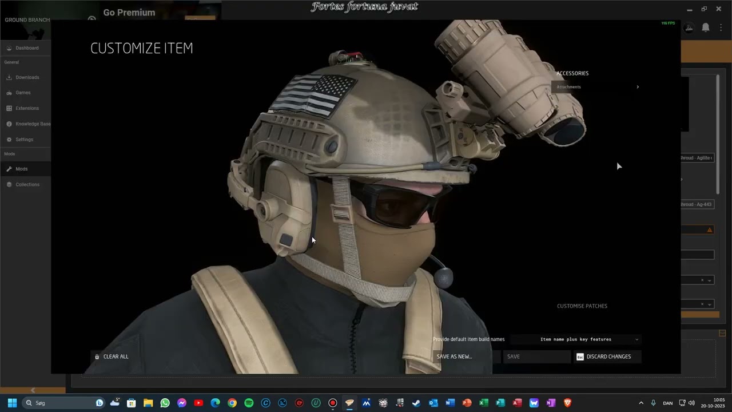Click the microphone tray icon

pos(653,403)
